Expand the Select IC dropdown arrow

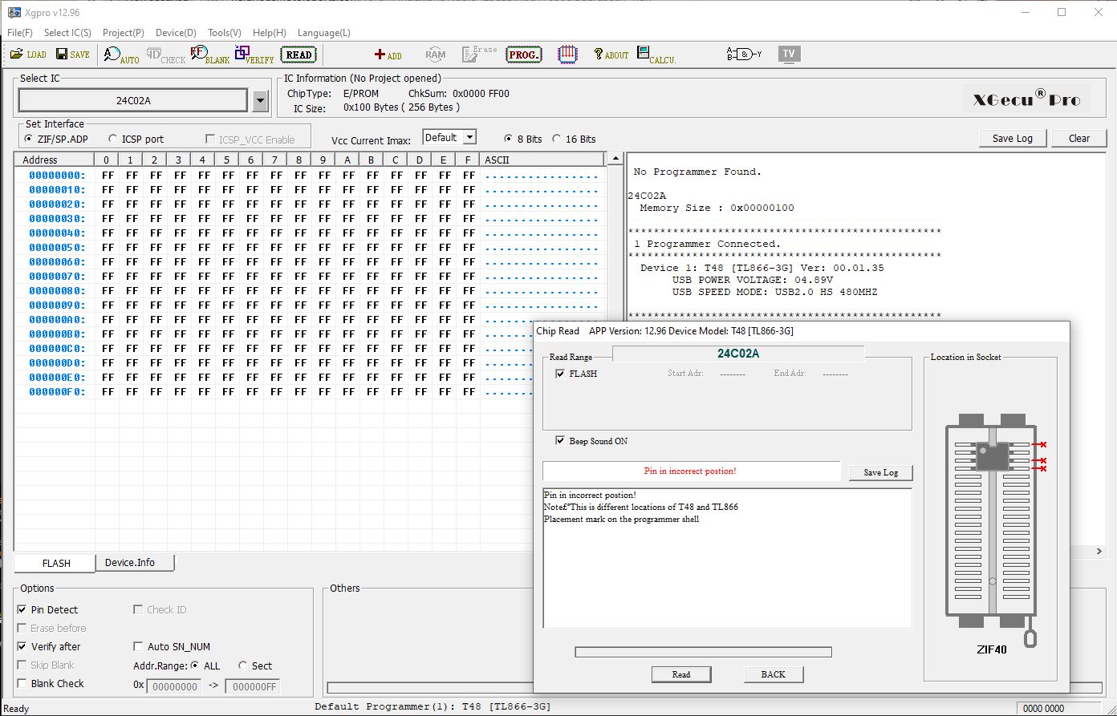tap(260, 101)
